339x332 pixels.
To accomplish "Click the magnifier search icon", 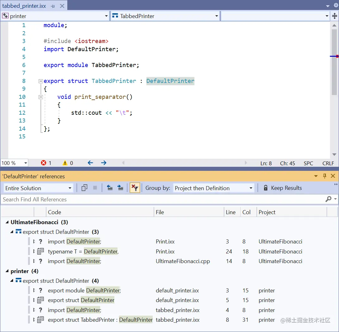I will (328, 199).
